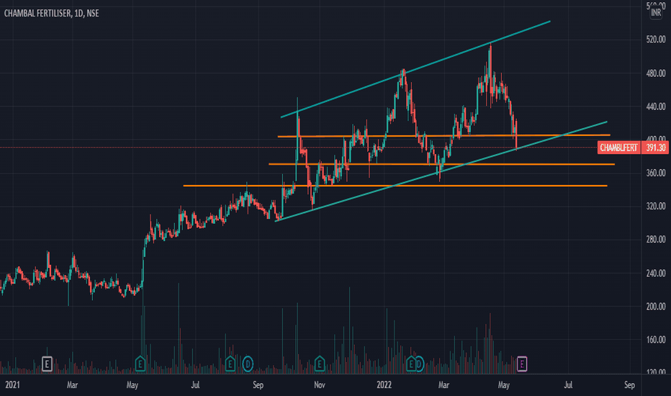Select the upper teal channel trendline
The width and height of the screenshot is (671, 396).
click(415, 69)
